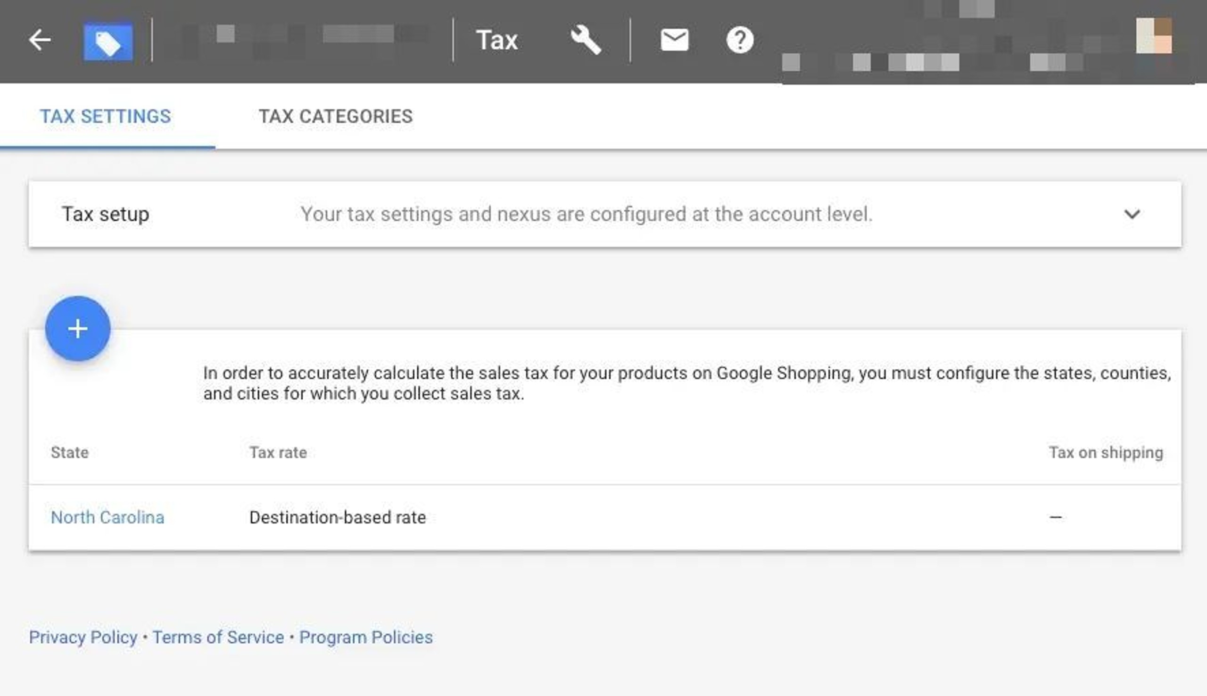The width and height of the screenshot is (1207, 696).
Task: Switch to the Tax Categories tab
Action: click(x=335, y=116)
